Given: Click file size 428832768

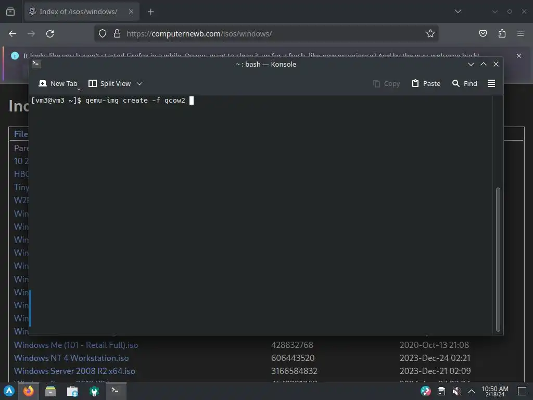Looking at the screenshot, I should pyautogui.click(x=292, y=345).
